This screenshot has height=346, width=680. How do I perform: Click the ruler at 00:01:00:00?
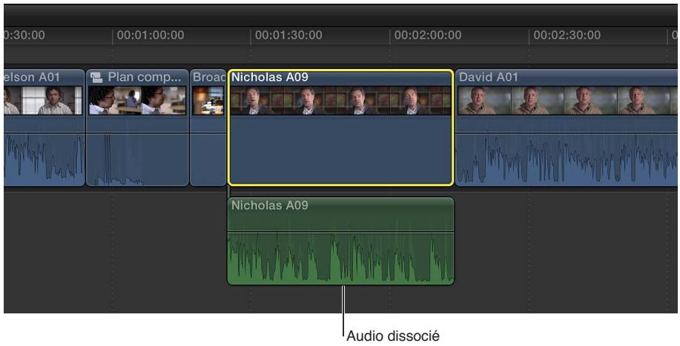[151, 35]
